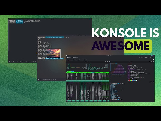Click itsfoss-wallpaper-1.png in middle Konsole

[45, 44]
